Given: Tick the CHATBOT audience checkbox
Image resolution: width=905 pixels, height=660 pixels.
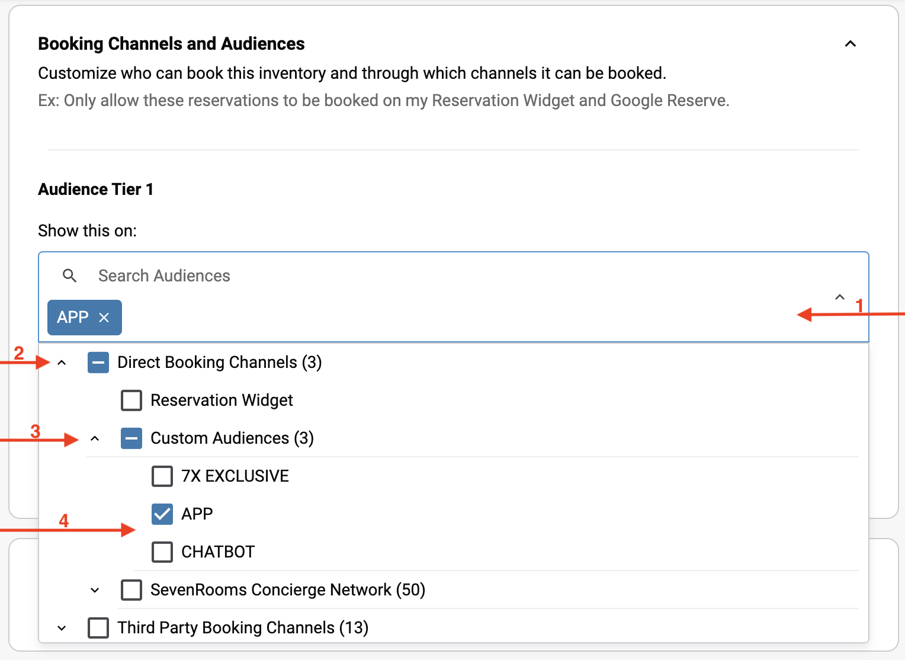Looking at the screenshot, I should coord(162,552).
